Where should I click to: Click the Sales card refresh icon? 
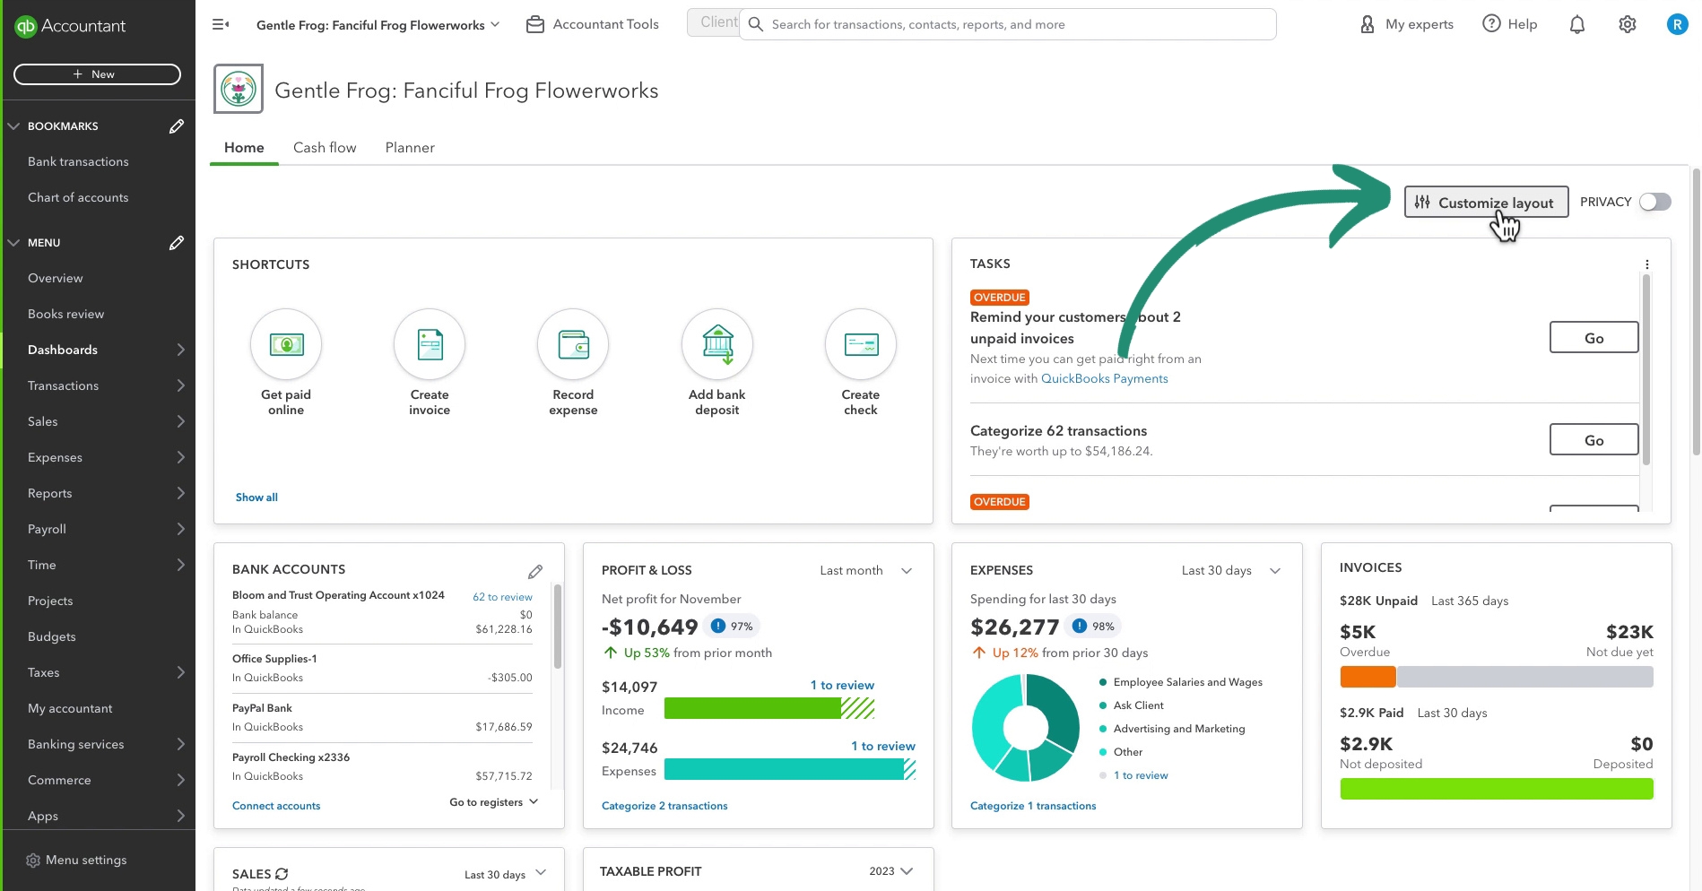pyautogui.click(x=282, y=874)
